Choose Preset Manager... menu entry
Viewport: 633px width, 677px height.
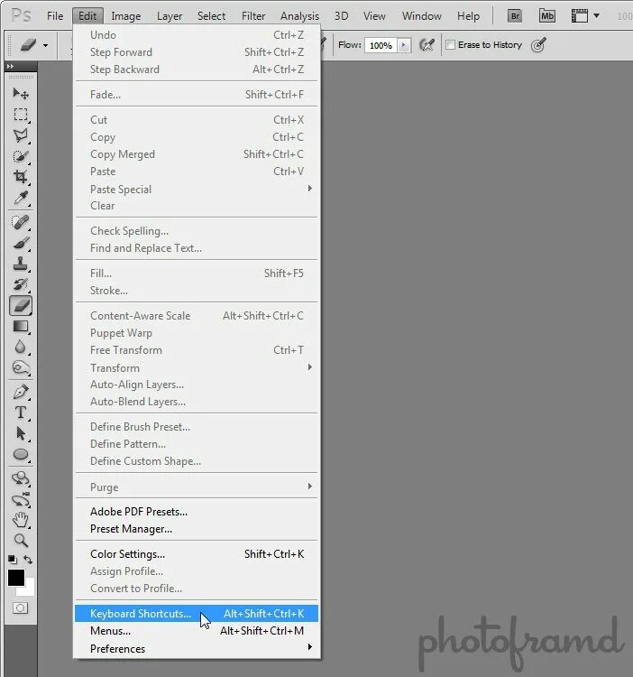(x=197, y=529)
